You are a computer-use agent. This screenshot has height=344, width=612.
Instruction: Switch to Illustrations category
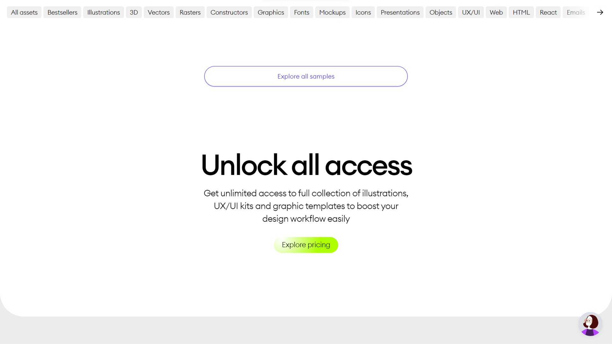pyautogui.click(x=104, y=12)
